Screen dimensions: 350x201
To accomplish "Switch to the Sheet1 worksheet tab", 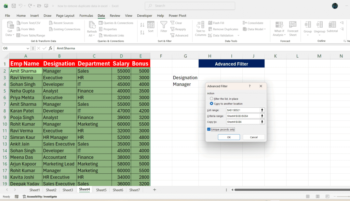I will tap(35, 190).
